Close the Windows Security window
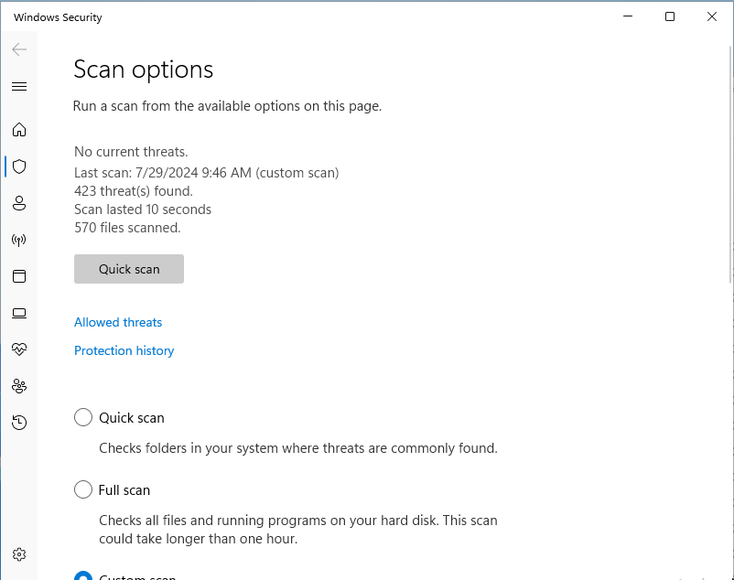Screen dimensions: 734x580 coord(712,16)
